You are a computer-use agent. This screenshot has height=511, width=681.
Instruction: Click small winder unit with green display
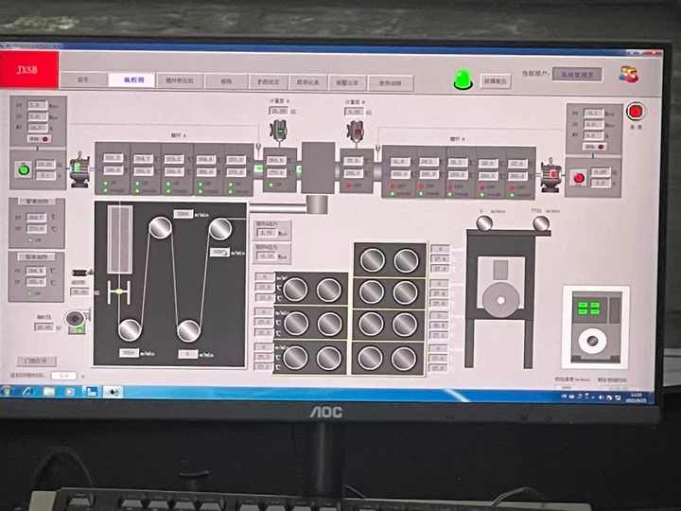(x=596, y=327)
